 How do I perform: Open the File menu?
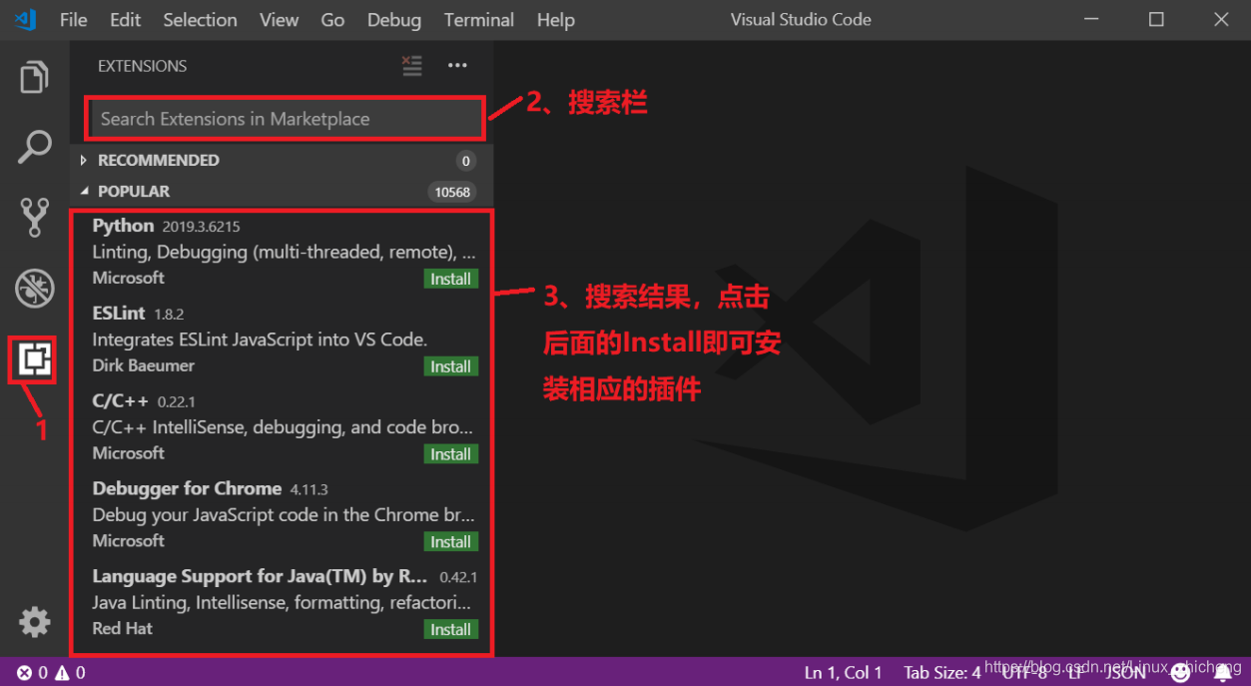73,20
